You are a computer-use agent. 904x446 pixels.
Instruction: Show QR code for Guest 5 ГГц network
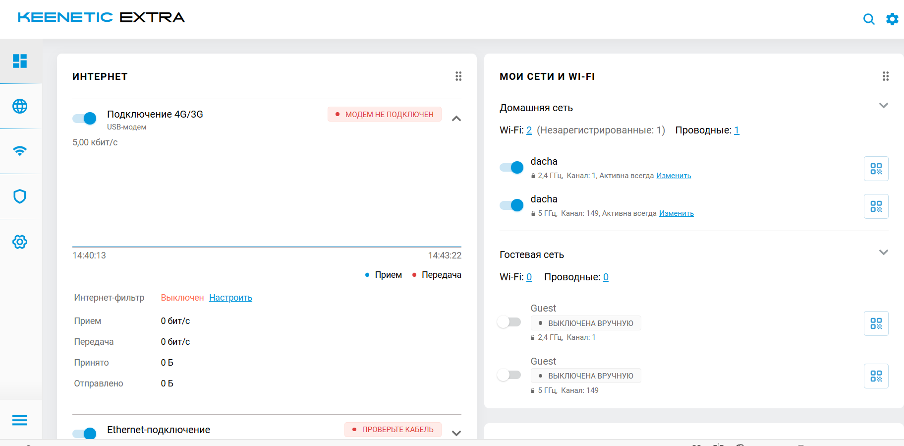876,376
